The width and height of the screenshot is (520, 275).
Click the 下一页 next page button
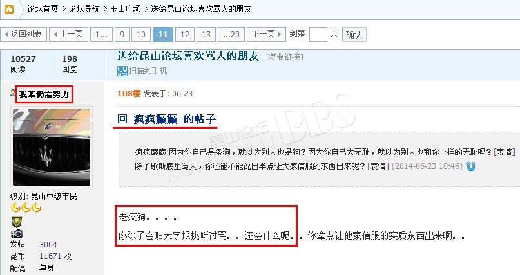coord(266,35)
